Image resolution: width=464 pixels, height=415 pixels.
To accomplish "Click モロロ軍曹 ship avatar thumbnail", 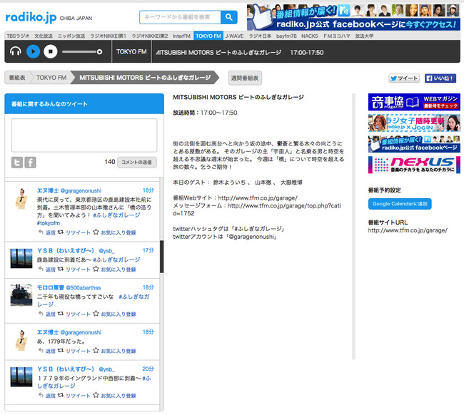I will tap(21, 295).
